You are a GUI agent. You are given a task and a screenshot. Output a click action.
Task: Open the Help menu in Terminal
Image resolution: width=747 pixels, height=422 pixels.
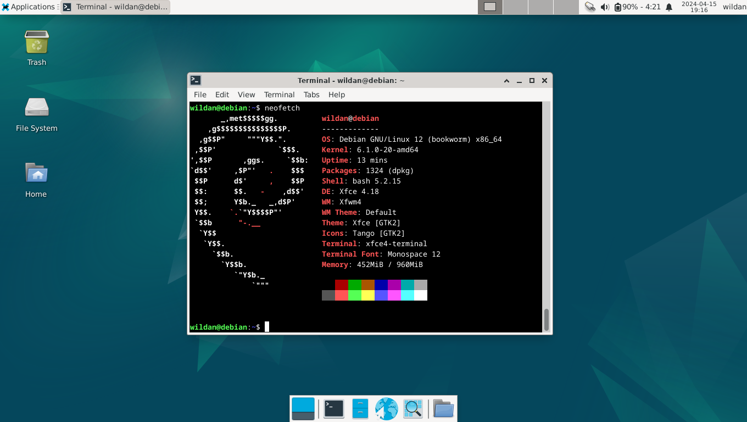[337, 95]
